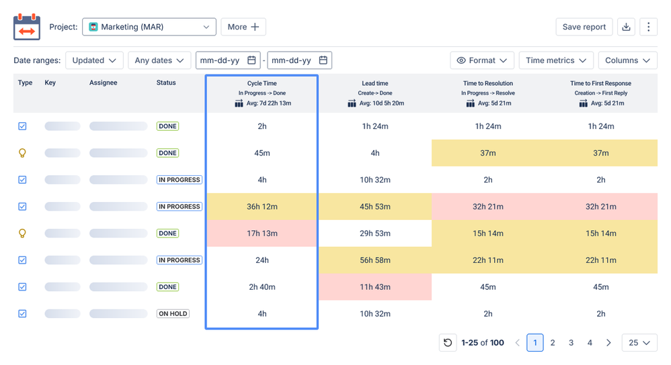Go to page 2 of results
This screenshot has width=671, height=365.
click(x=553, y=342)
